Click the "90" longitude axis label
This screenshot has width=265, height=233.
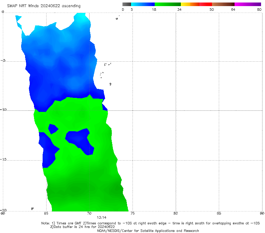tap(262, 213)
